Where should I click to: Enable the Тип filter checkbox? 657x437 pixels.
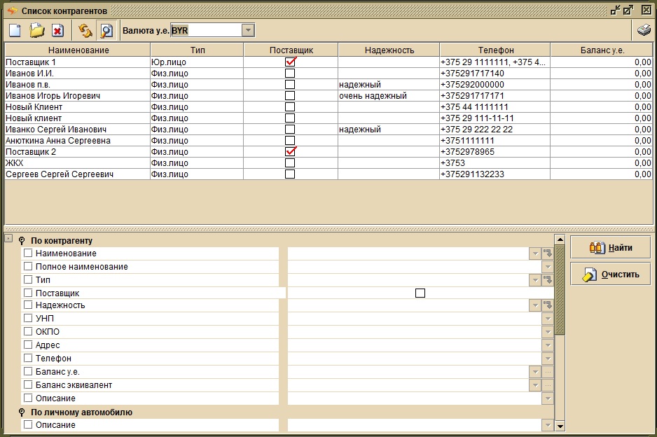28,279
